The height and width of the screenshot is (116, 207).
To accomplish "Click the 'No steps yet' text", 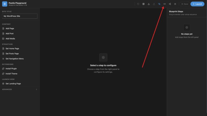I will click(187, 34).
